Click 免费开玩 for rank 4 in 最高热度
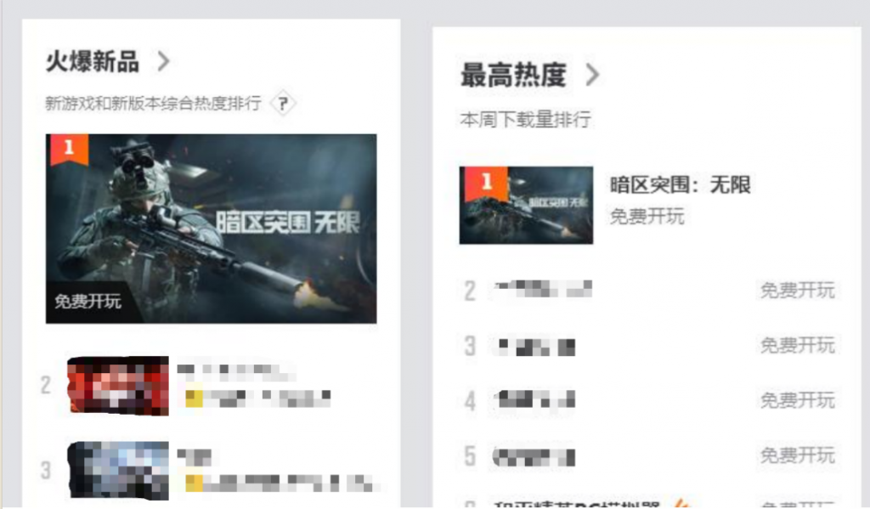The width and height of the screenshot is (870, 509). [x=797, y=400]
